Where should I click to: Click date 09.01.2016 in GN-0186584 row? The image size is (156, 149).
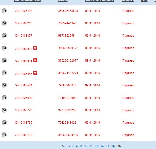coord(93,85)
